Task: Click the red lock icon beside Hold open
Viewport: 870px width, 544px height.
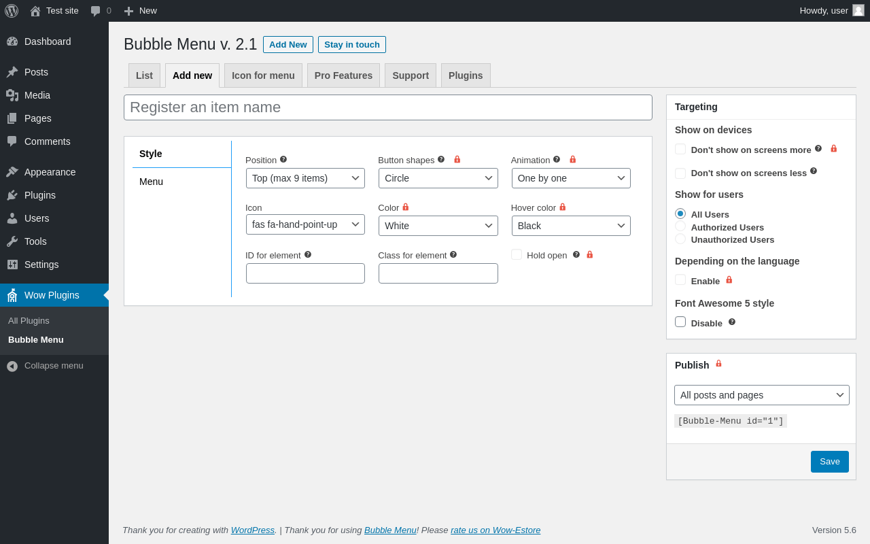Action: coord(590,254)
